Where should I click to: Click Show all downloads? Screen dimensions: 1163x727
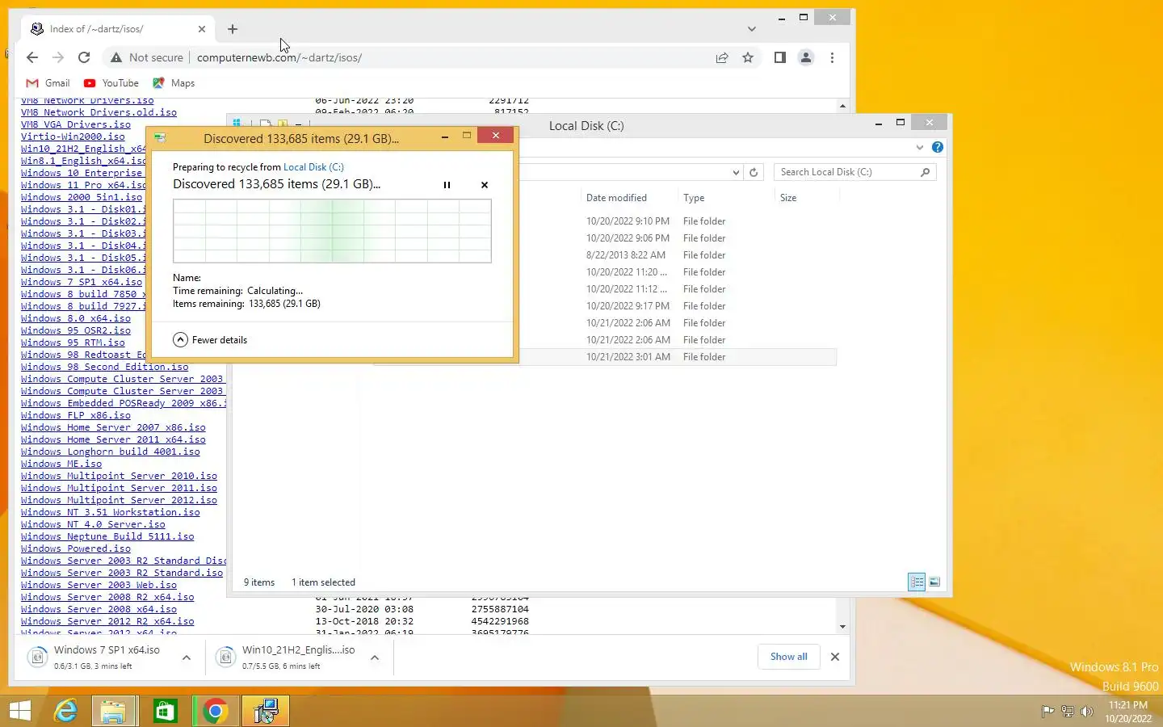789,657
